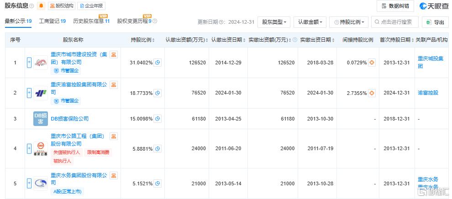Switch to the 最新公示 19 tab

click(18, 21)
